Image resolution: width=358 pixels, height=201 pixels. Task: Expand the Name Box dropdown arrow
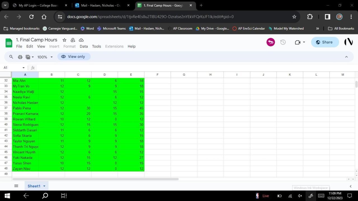[23, 68]
